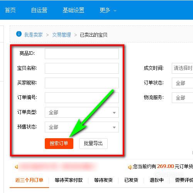Click the 订单类型 label

point(27,112)
